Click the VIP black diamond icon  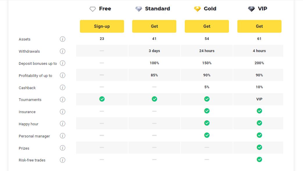251,9
